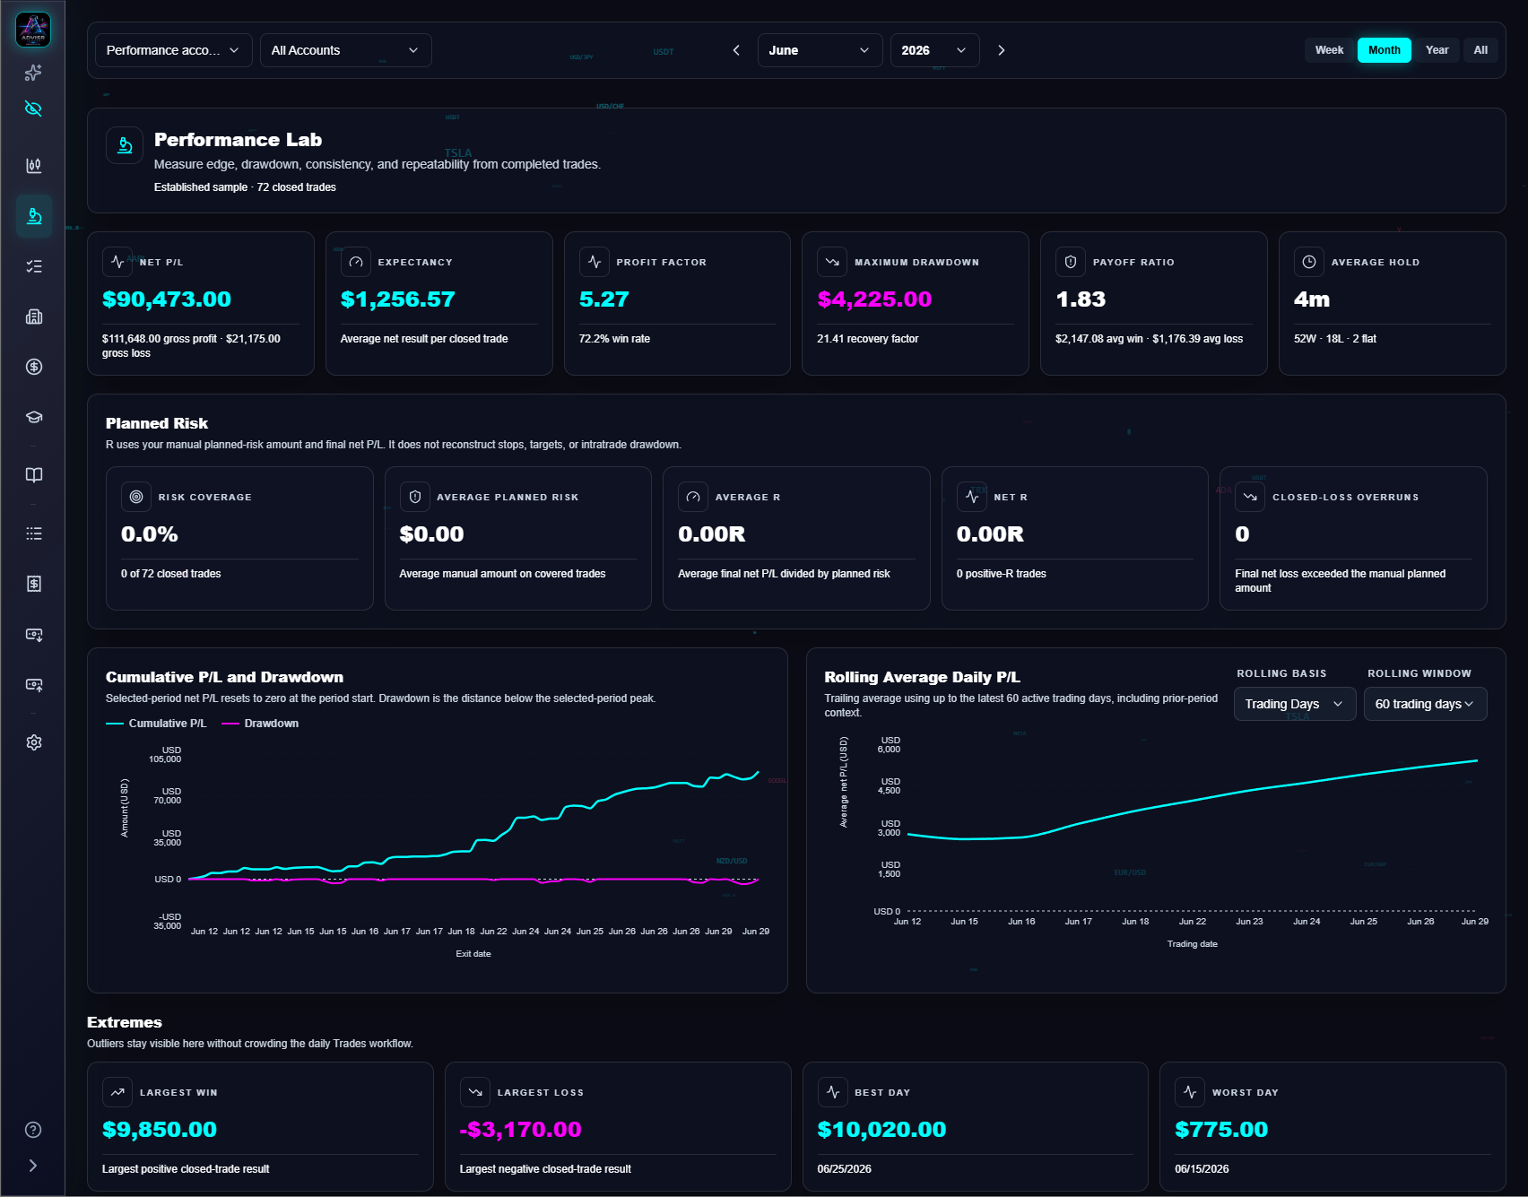1528x1197 pixels.
Task: Go to the previous month with left chevron
Action: [736, 50]
